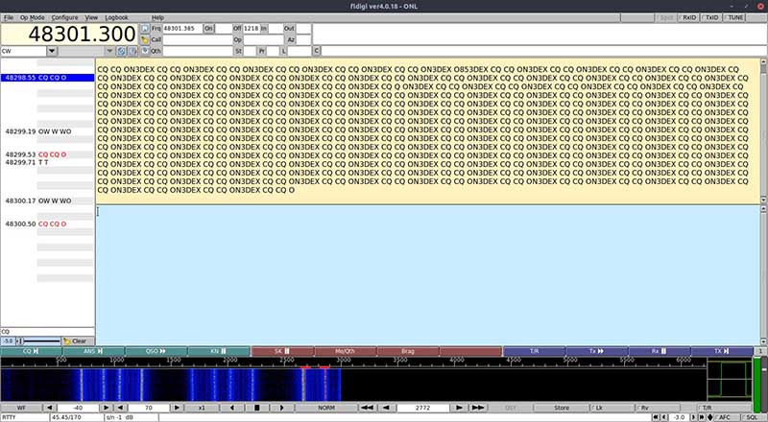768x422 pixels.
Task: Shift waterfall view left arrow
Action: point(232,408)
